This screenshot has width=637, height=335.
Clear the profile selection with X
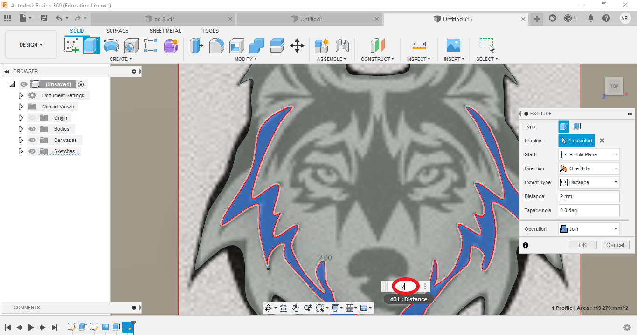click(602, 141)
